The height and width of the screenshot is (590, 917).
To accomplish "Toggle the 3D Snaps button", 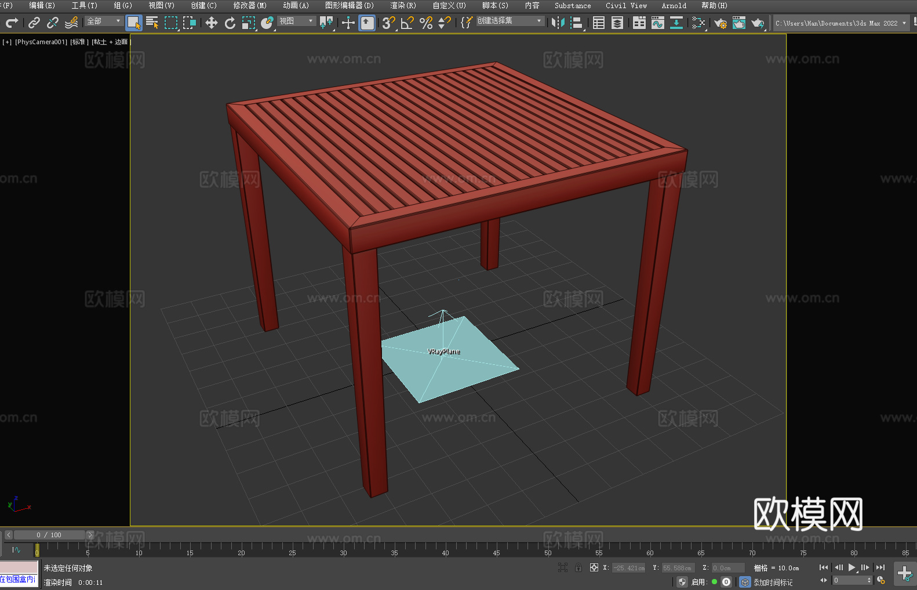I will [389, 23].
